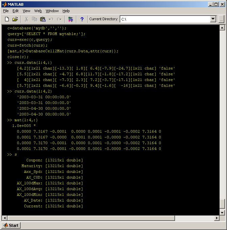The height and width of the screenshot is (230, 227).
Task: Click the Undo arrow icon
Action: pos(51,19)
